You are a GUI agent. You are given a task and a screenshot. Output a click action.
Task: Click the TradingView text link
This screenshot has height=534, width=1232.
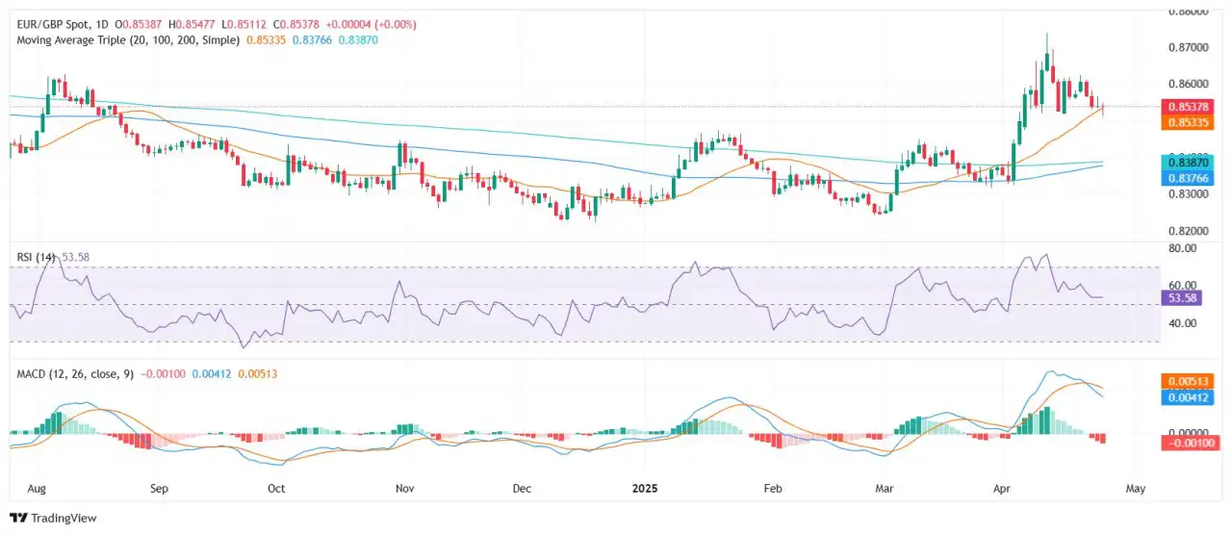tap(64, 518)
